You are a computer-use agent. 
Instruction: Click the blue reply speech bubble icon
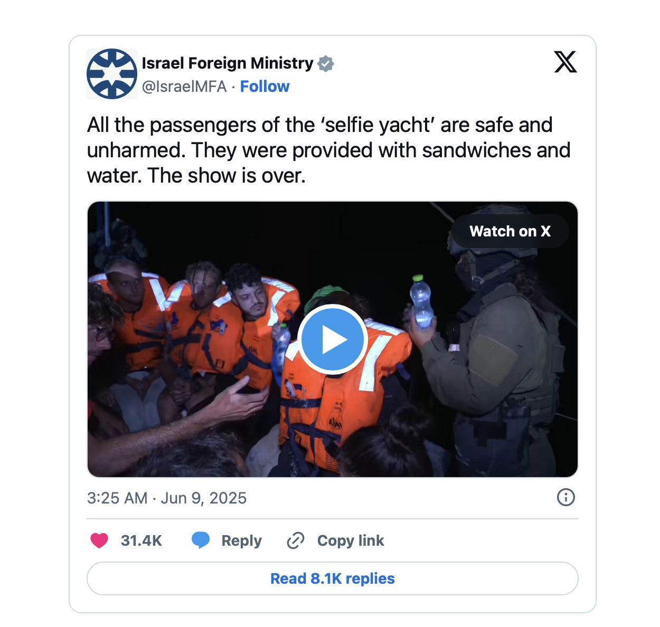pyautogui.click(x=201, y=540)
